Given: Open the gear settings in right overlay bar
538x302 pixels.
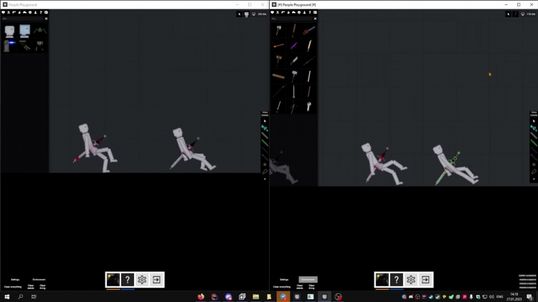Looking at the screenshot, I should pos(411,280).
